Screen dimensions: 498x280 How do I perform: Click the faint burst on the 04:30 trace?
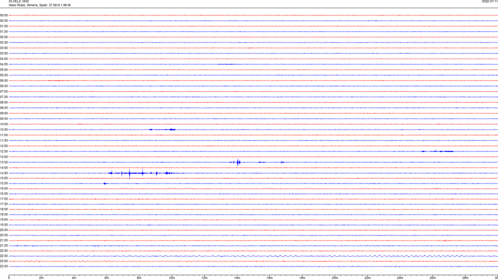pos(226,64)
